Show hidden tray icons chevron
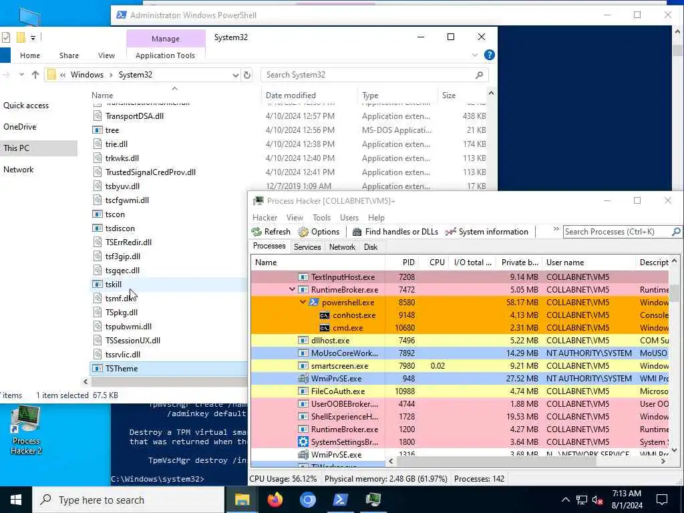Viewport: 684px width, 513px height. click(565, 500)
